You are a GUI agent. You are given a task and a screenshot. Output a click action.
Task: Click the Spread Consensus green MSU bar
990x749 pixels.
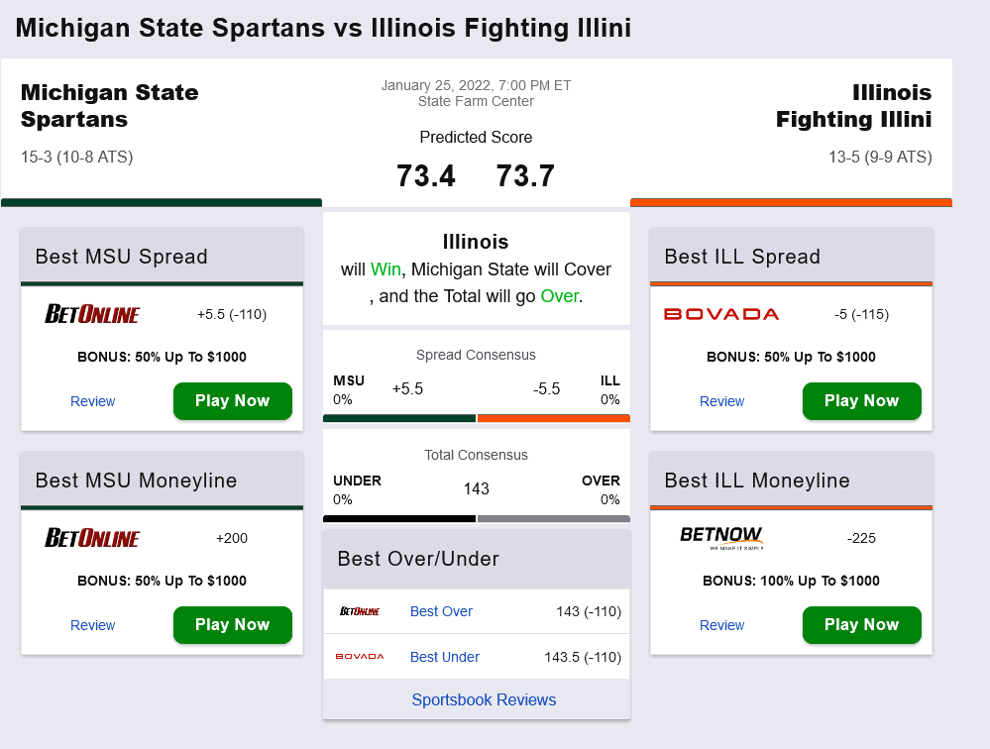pyautogui.click(x=399, y=418)
